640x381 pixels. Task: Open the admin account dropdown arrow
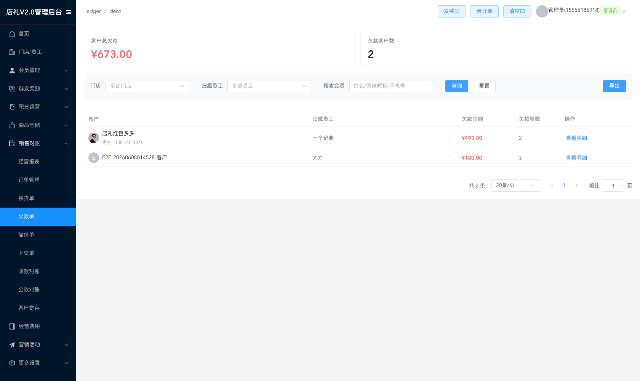624,11
